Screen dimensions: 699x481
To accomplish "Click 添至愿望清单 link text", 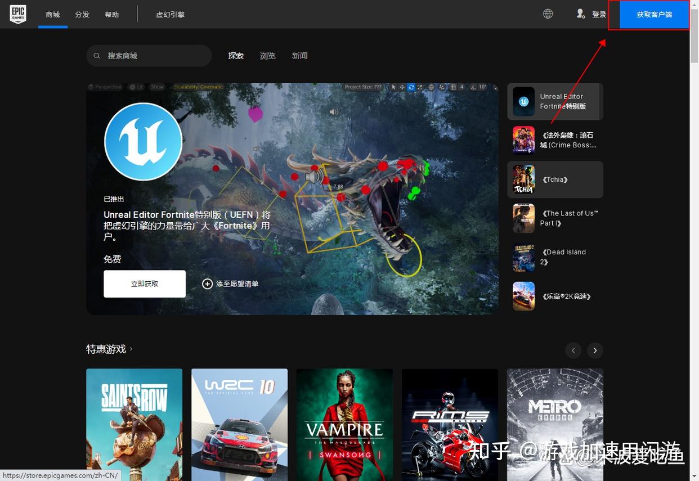I will (237, 284).
